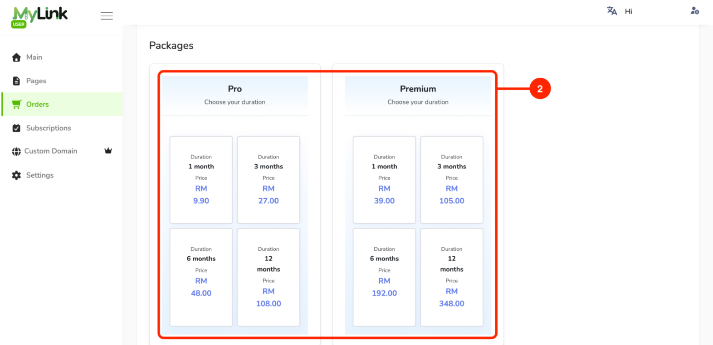713x345 pixels.
Task: Choose Premium 1 month RM 39.00 plan
Action: (x=384, y=180)
